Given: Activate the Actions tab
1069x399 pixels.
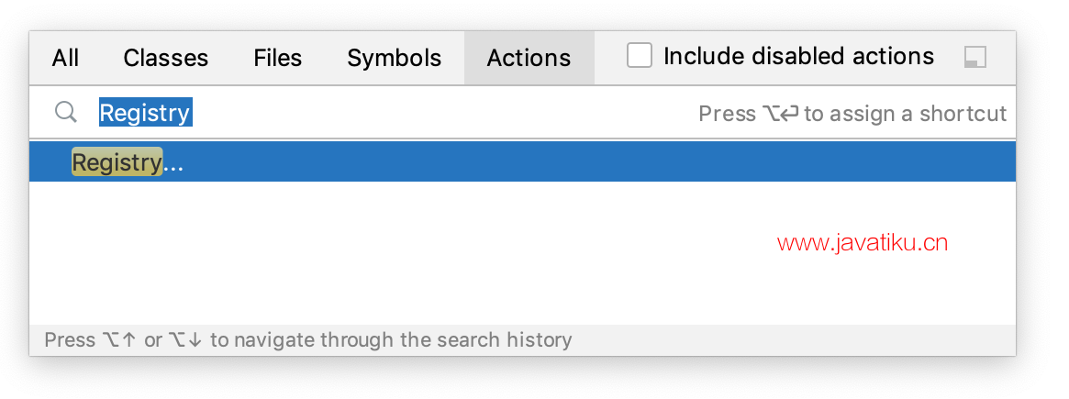Looking at the screenshot, I should point(529,58).
